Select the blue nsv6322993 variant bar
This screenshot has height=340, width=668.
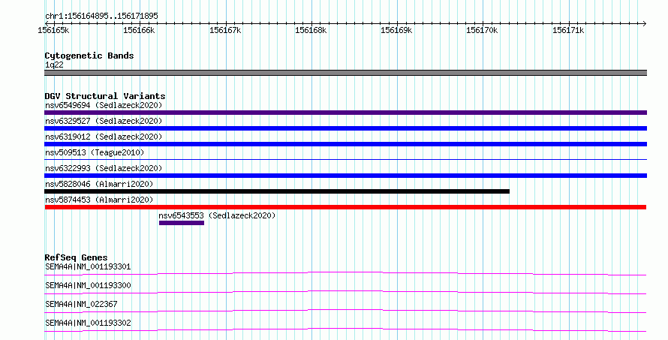pyautogui.click(x=345, y=176)
